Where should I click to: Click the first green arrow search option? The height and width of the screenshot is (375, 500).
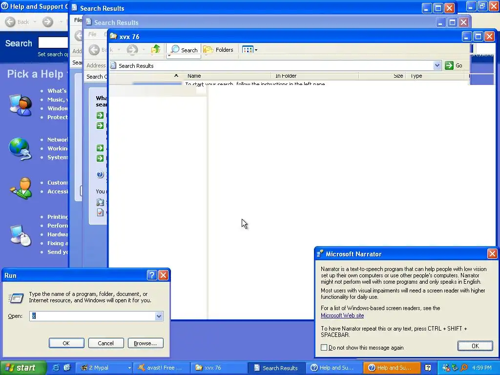[100, 115]
